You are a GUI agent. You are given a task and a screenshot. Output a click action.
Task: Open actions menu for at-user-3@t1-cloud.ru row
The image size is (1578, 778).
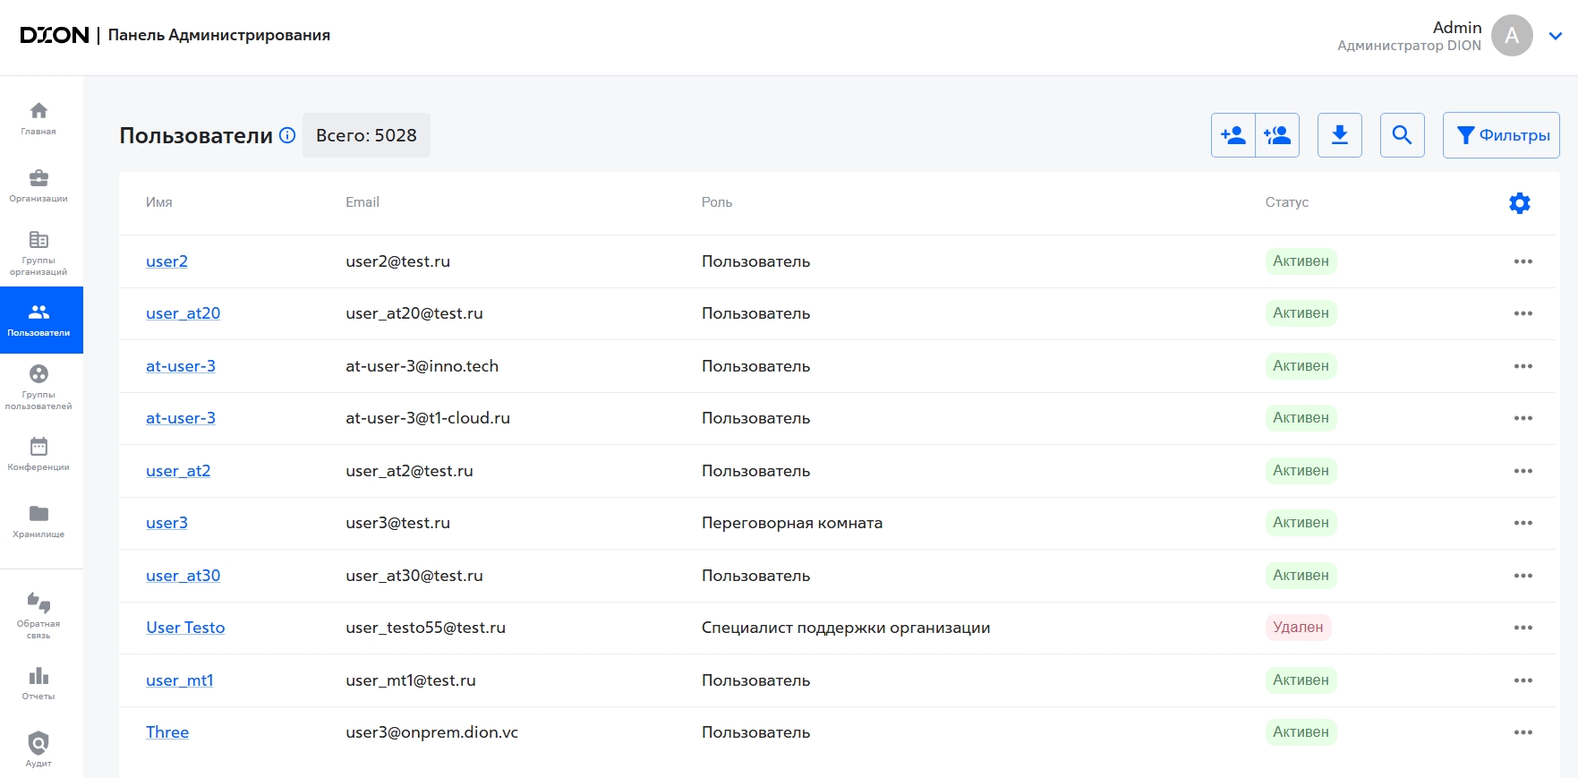[1523, 418]
